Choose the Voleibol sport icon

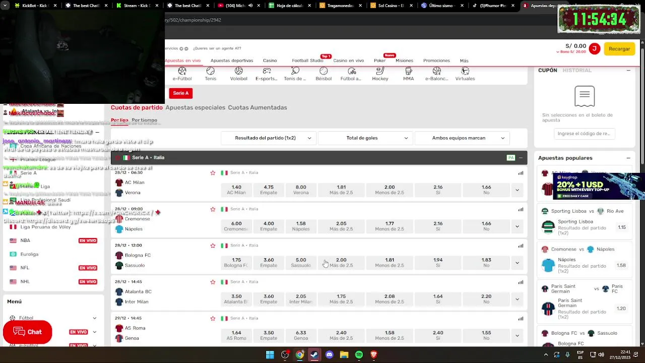[x=239, y=74]
